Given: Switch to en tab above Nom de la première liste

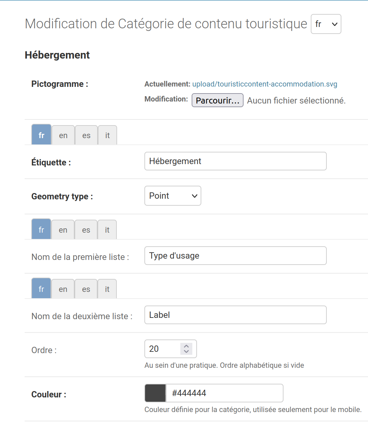Looking at the screenshot, I should (x=63, y=230).
